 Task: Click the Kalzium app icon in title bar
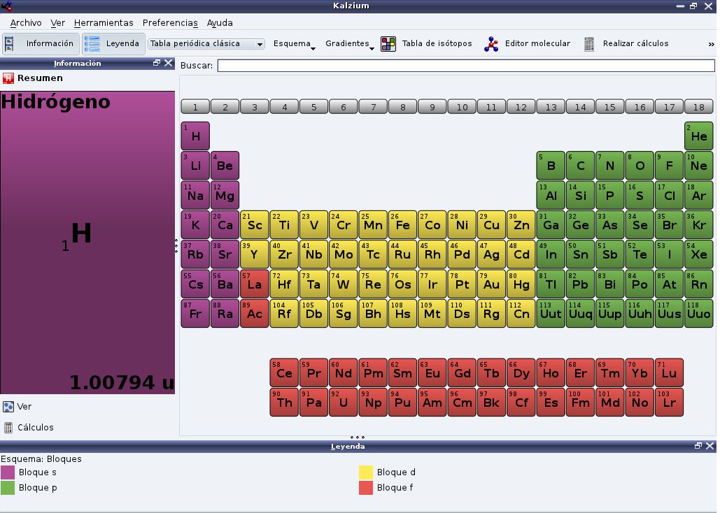pyautogui.click(x=6, y=6)
